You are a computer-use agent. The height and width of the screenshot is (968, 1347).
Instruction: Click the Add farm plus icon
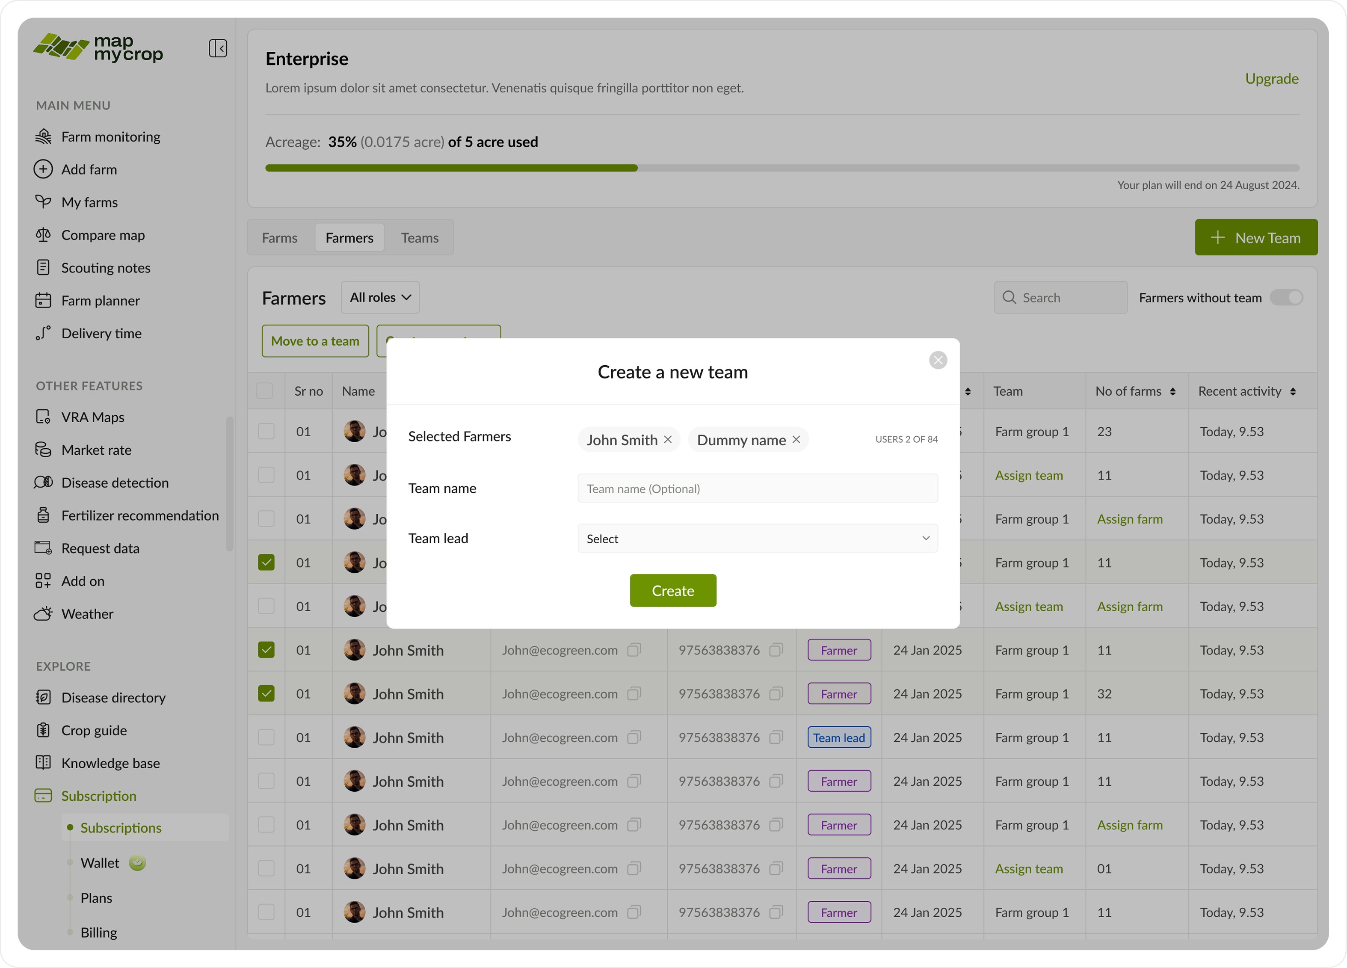tap(43, 169)
